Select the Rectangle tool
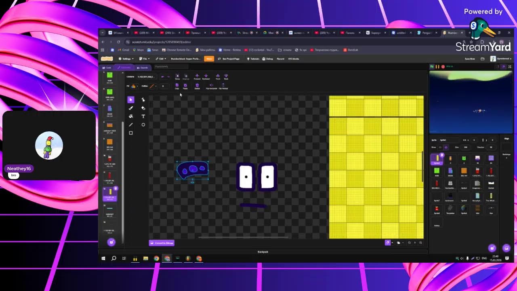 (130, 133)
